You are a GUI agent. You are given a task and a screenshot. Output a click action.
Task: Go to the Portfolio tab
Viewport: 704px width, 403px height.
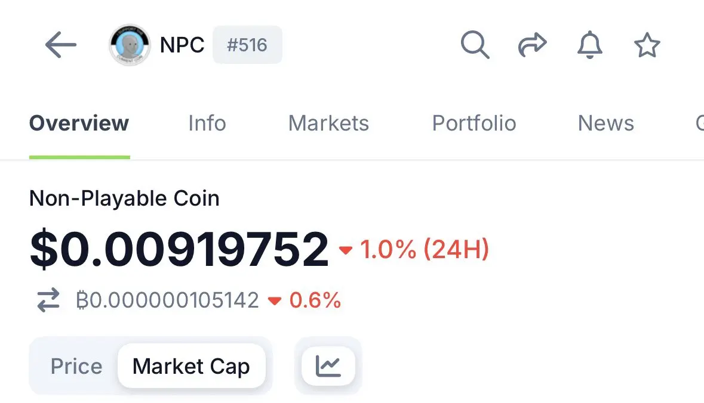click(x=474, y=123)
